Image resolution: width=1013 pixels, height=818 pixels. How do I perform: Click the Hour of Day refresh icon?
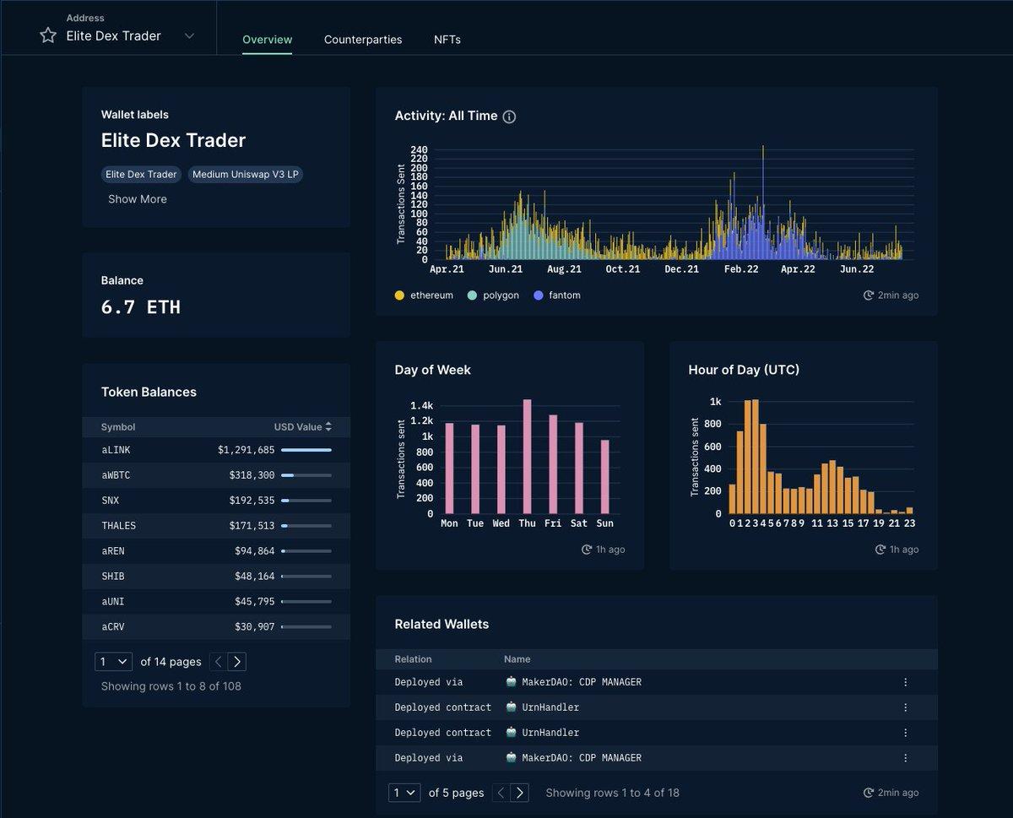click(880, 550)
